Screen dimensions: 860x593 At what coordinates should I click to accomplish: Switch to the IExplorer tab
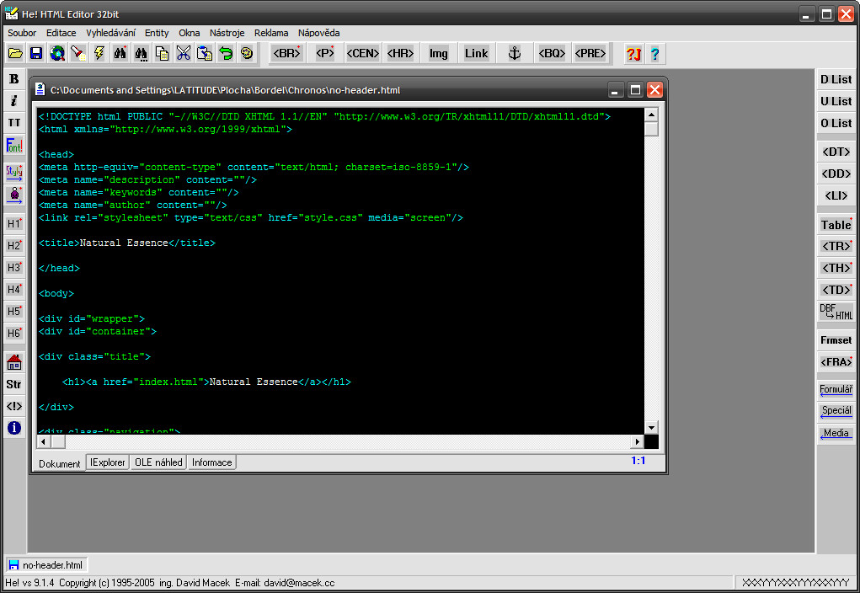pos(108,462)
